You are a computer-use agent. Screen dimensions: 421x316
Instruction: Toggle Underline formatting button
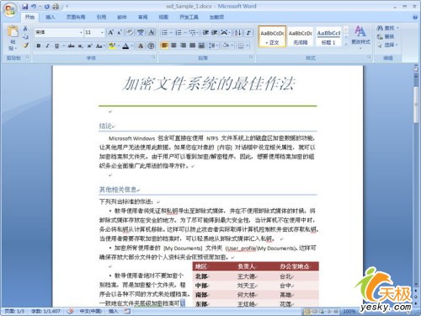[57, 46]
